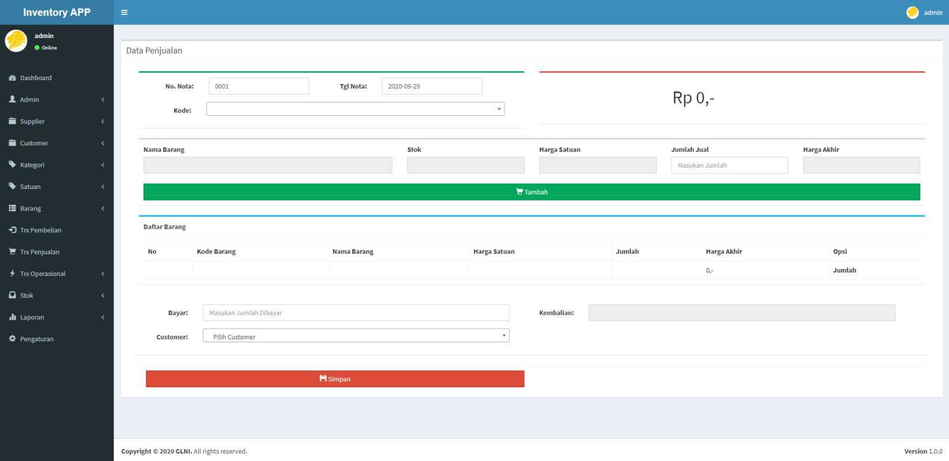Expand the Stok menu chevron
The image size is (949, 461).
(x=103, y=296)
